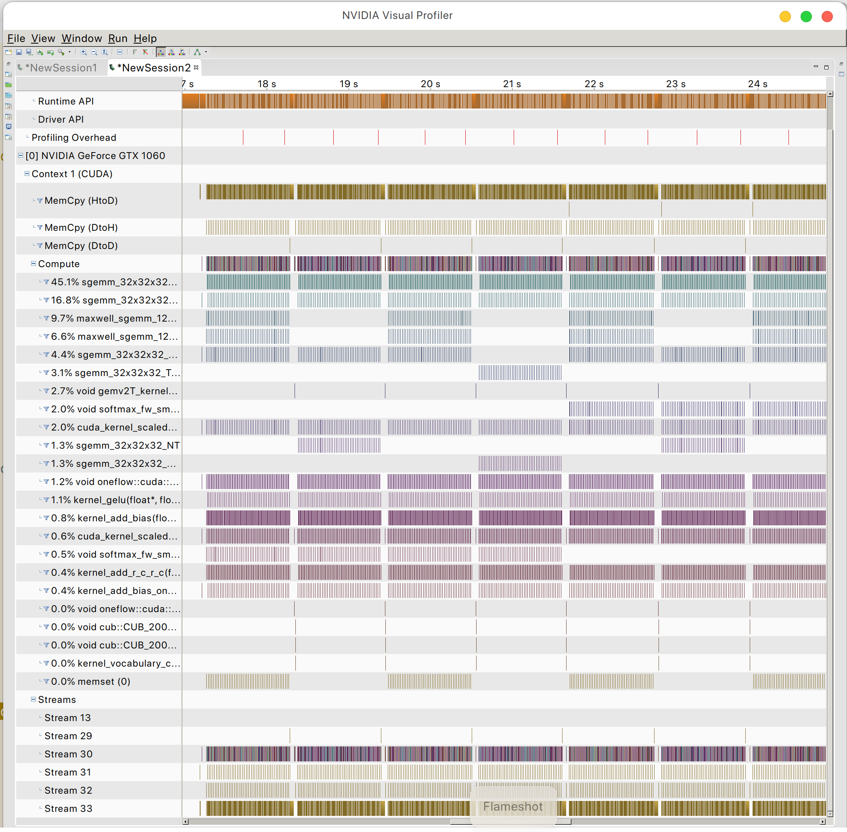Click the Zoom Out timeline icon
847x832 pixels.
click(94, 52)
